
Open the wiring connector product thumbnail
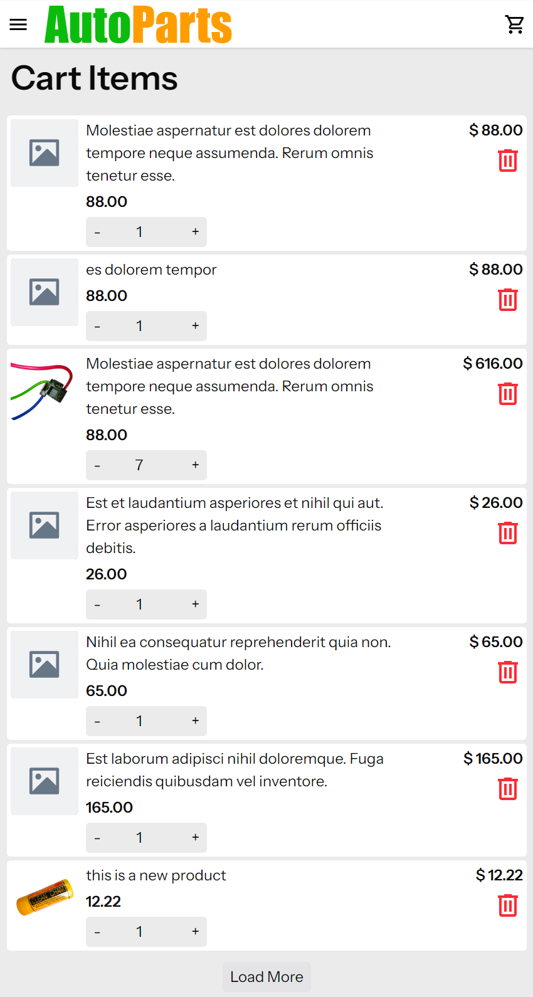click(44, 390)
